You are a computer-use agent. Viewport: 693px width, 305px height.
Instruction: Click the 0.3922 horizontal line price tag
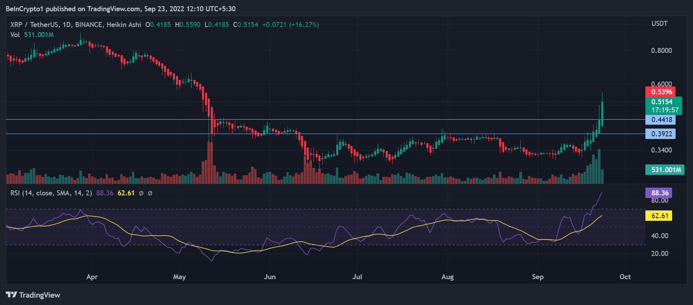coord(660,134)
